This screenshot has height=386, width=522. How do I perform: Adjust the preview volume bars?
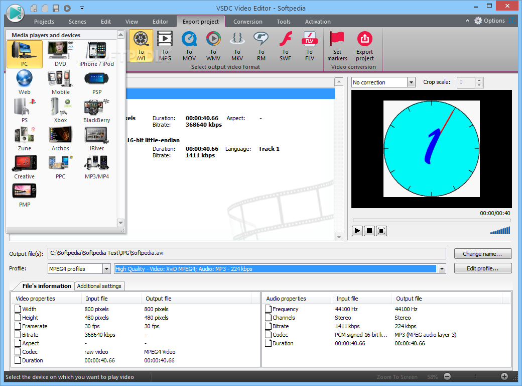coord(500,230)
